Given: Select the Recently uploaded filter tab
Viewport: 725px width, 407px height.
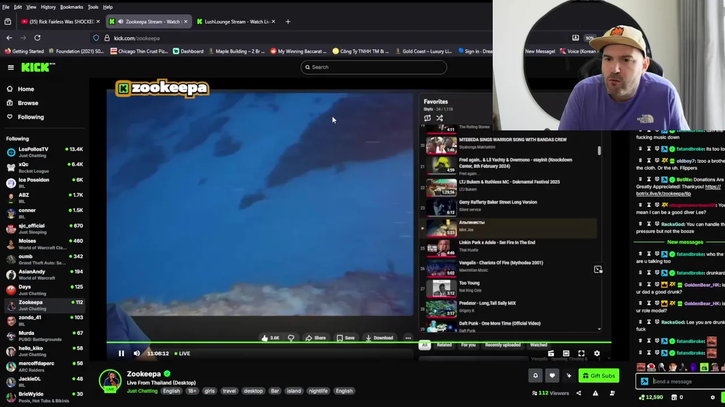Looking at the screenshot, I should pyautogui.click(x=502, y=345).
